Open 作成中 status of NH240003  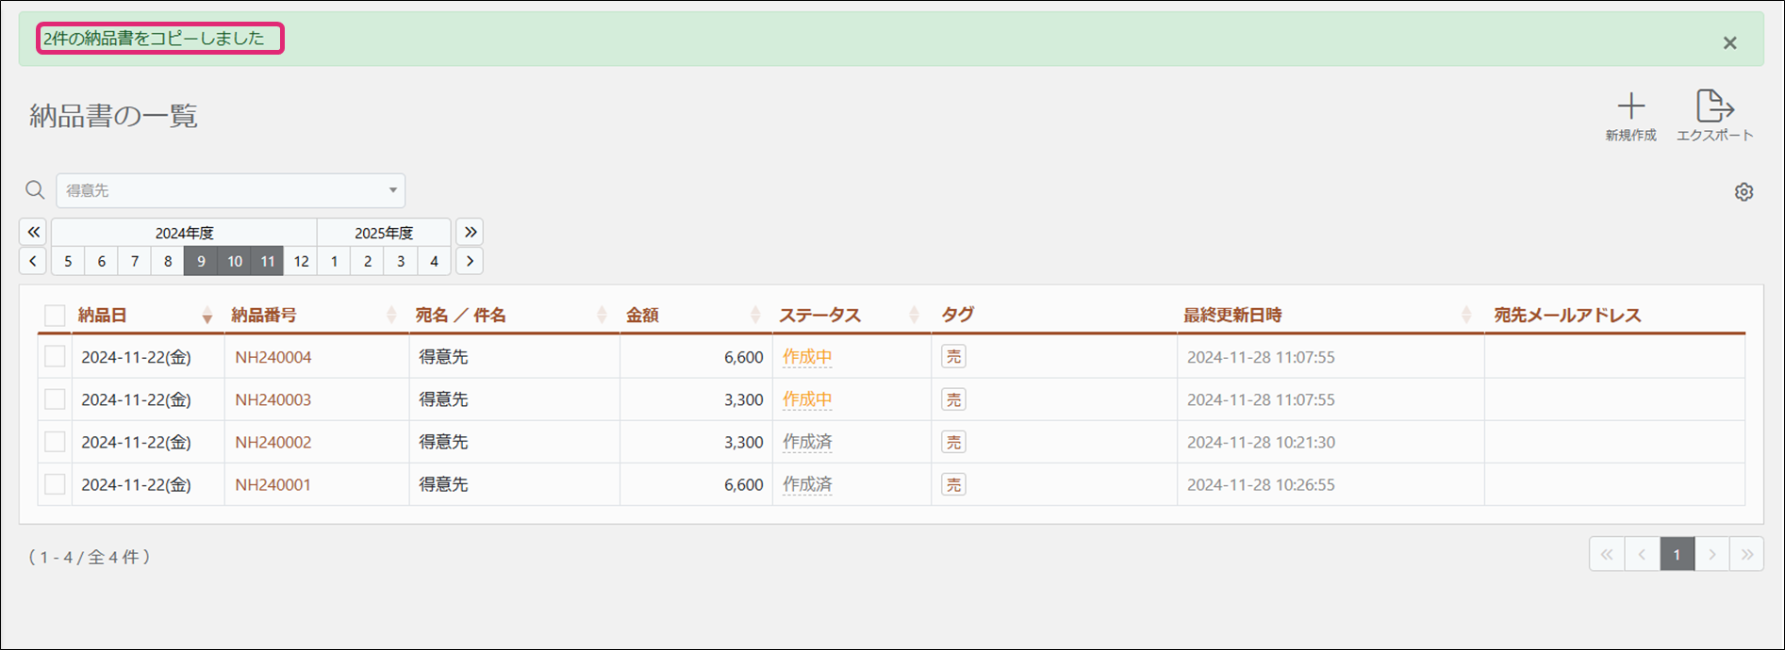click(807, 399)
